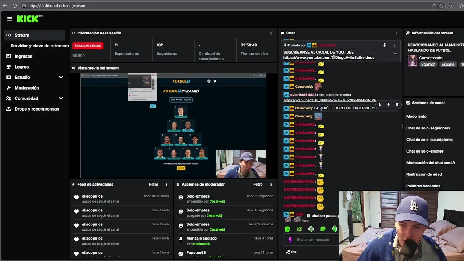Expand the pinned message chevron
This screenshot has width=464, height=261.
(x=395, y=54)
